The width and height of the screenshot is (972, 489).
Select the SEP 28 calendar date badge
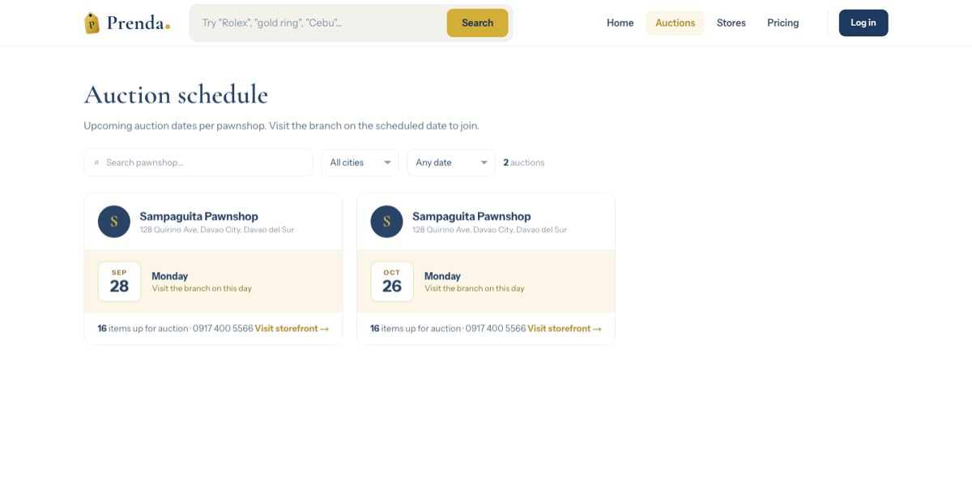[x=119, y=282]
